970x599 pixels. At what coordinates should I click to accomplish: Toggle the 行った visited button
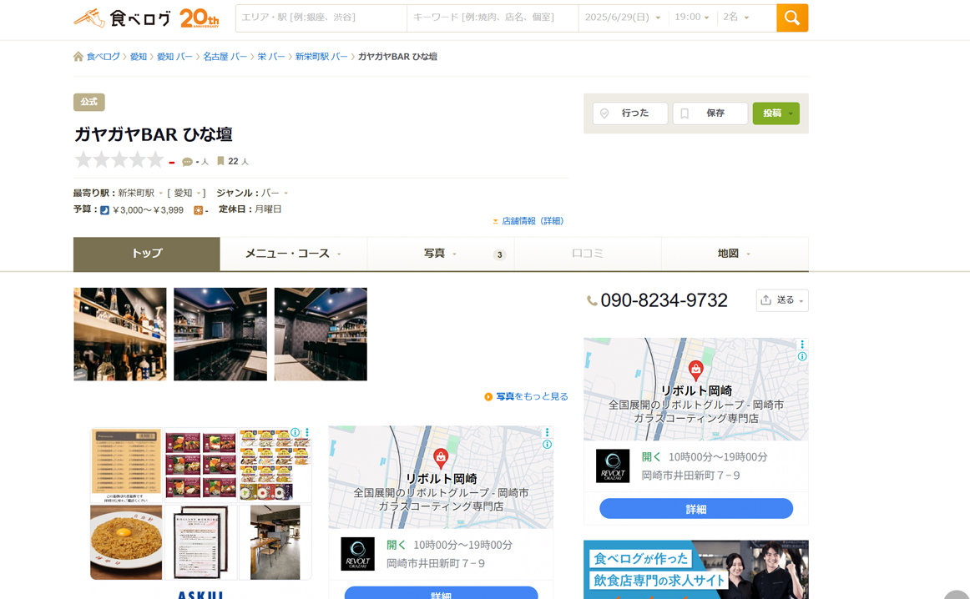(629, 113)
